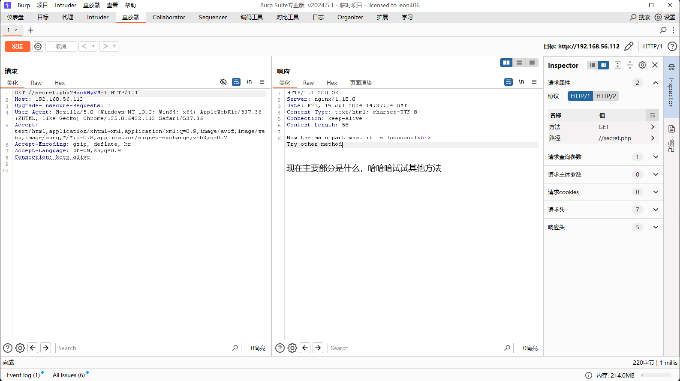Image resolution: width=680 pixels, height=381 pixels.
Task: Expand the request query parameters section
Action: (656, 157)
